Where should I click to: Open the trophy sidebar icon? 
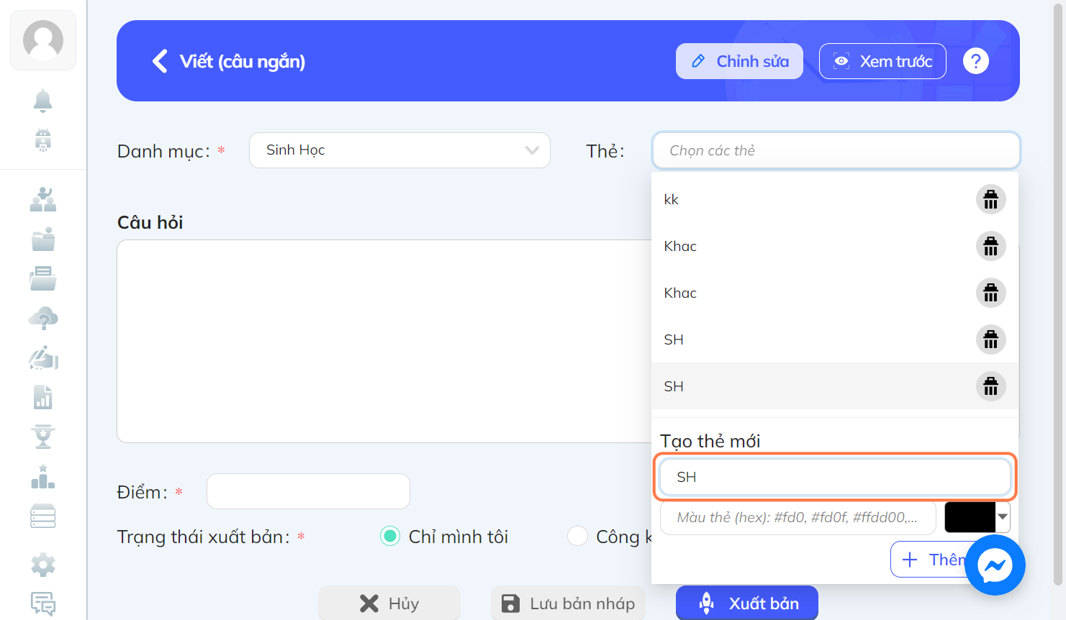pyautogui.click(x=43, y=437)
